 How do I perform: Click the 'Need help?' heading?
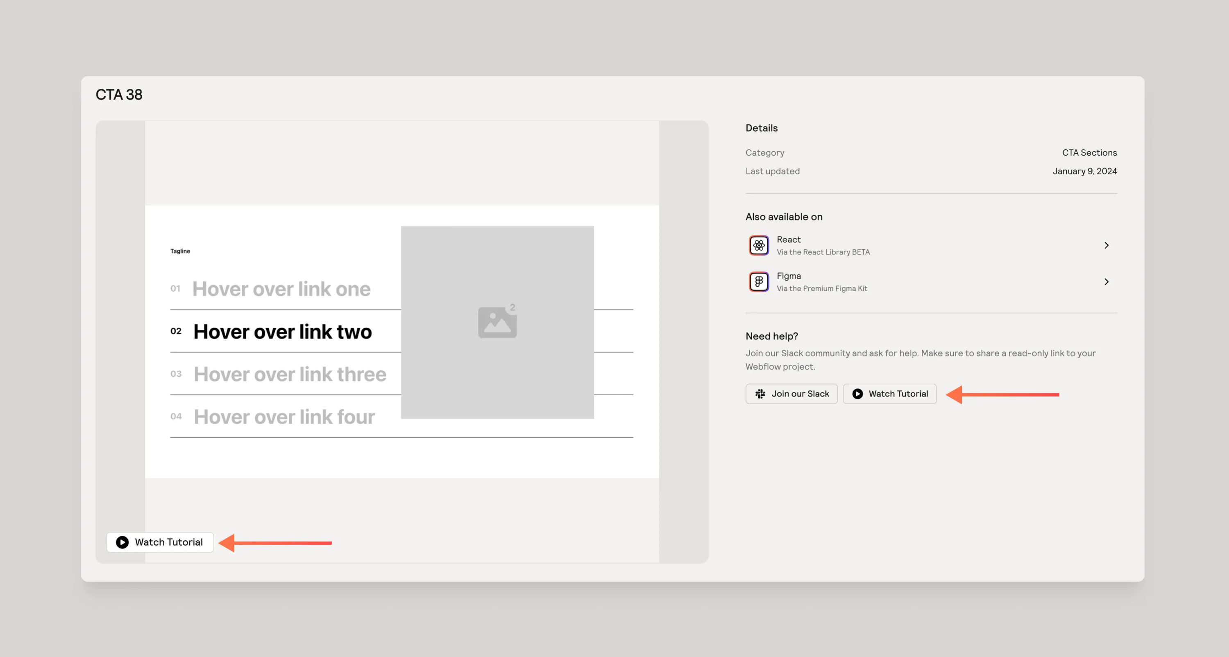coord(771,336)
